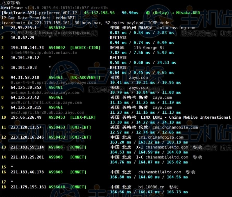The height and width of the screenshot is (197, 232).
Task: Select destination IP 221.179.155.161 on hop 18
Action: pos(28,187)
